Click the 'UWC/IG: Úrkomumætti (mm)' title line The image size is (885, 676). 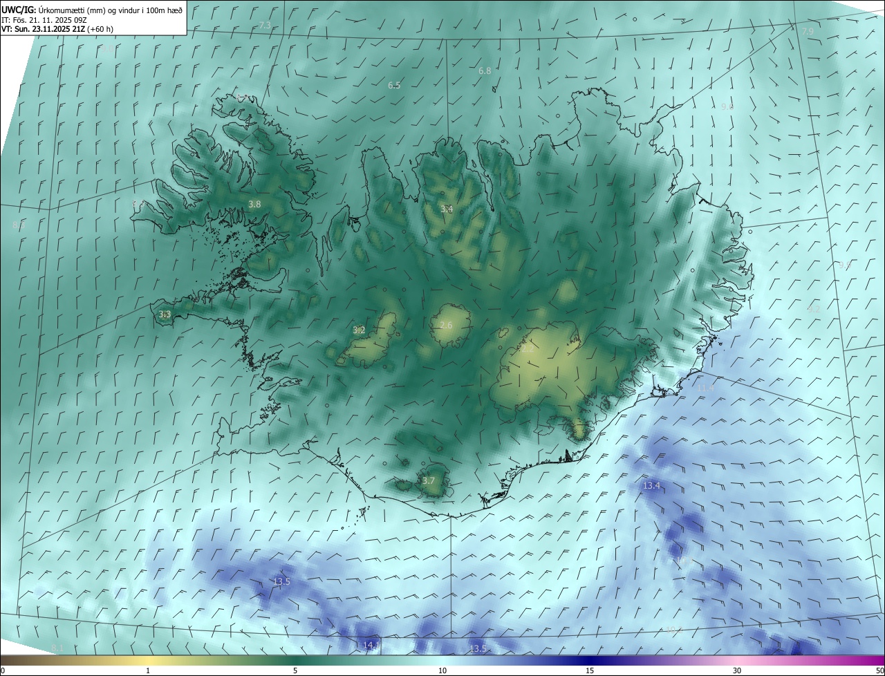coord(92,10)
